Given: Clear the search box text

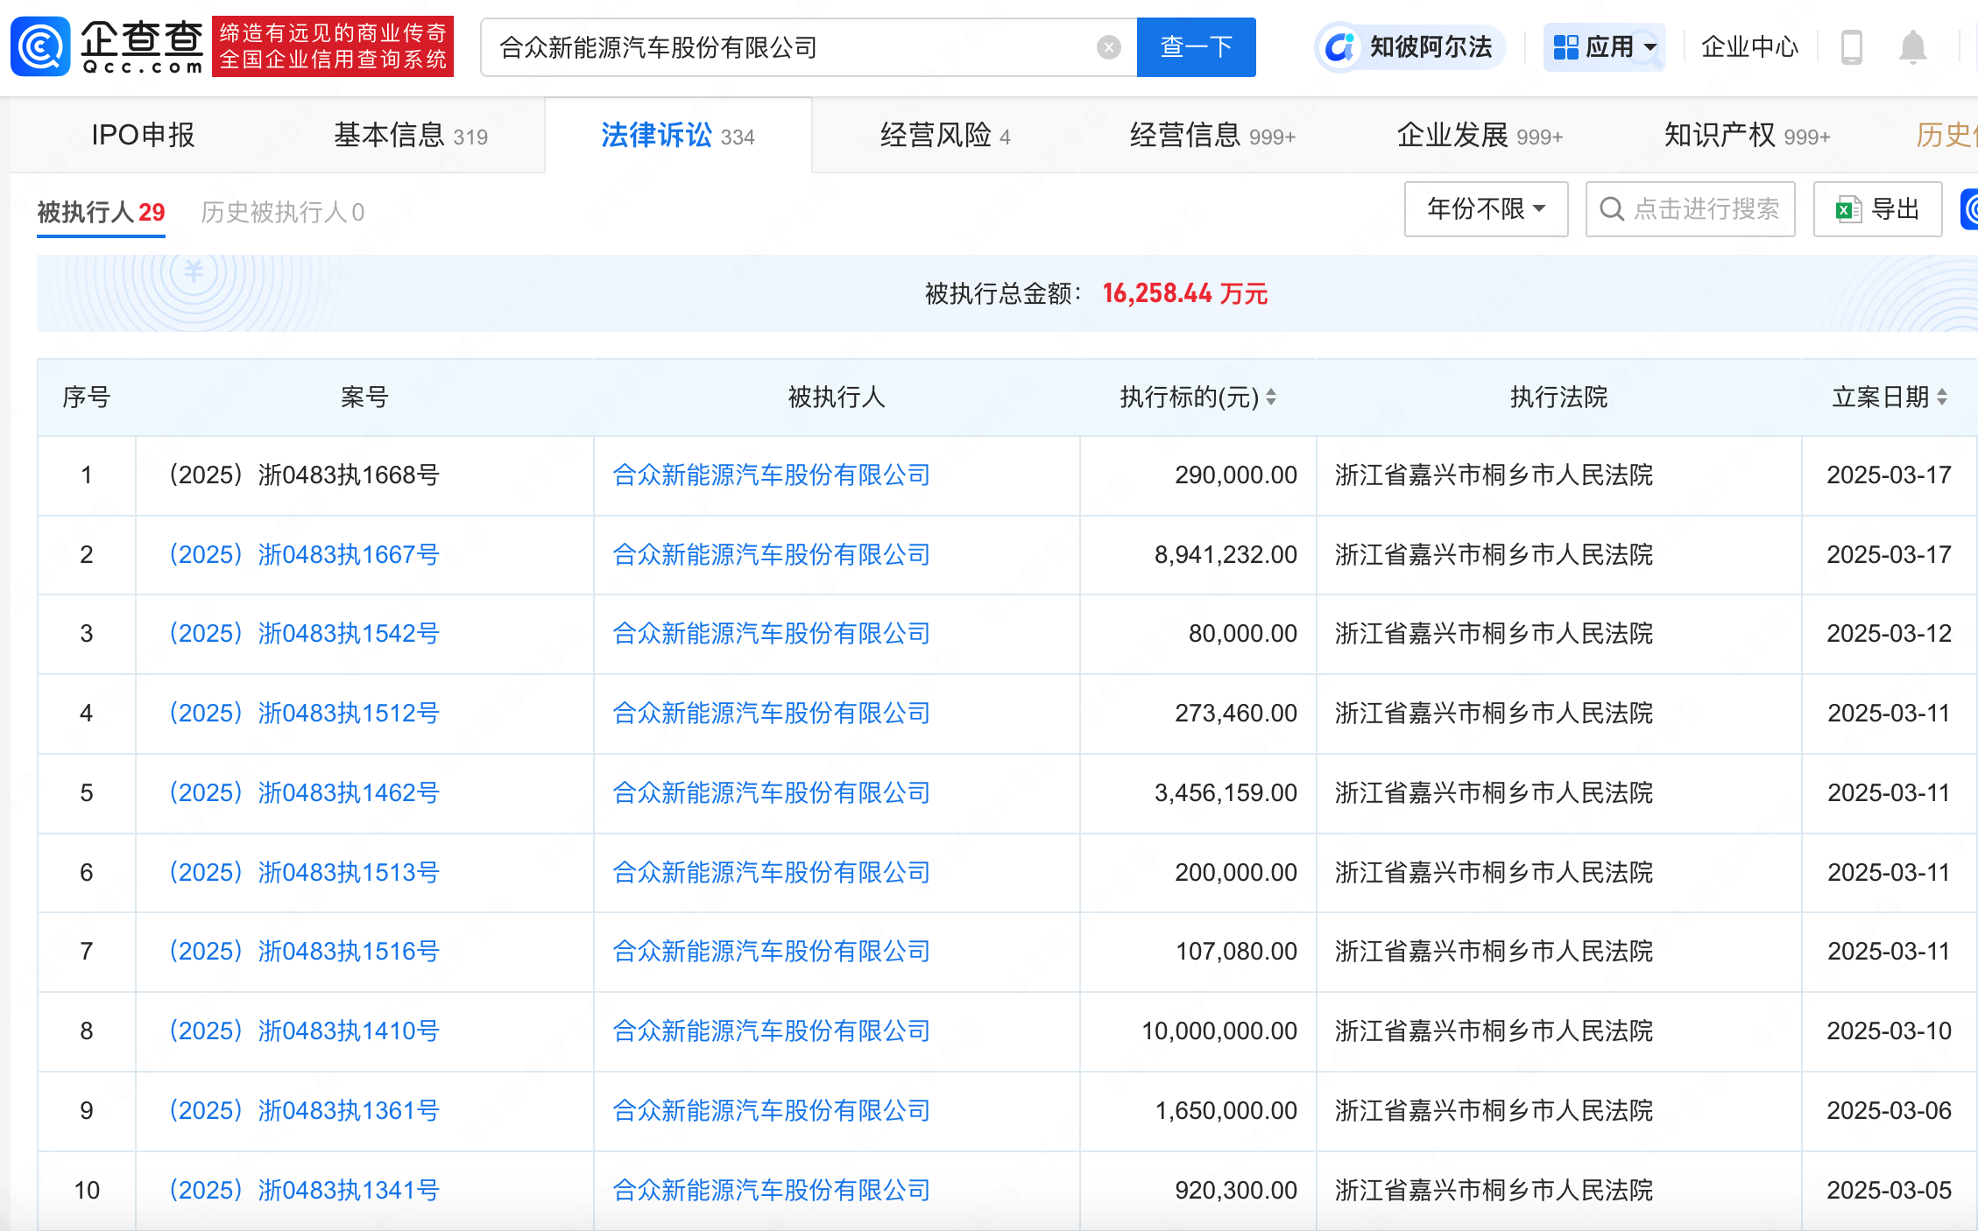Looking at the screenshot, I should click(x=1108, y=47).
